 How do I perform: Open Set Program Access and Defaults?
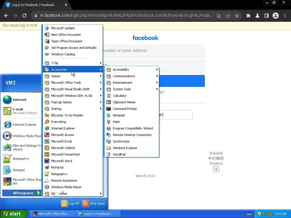(x=73, y=48)
